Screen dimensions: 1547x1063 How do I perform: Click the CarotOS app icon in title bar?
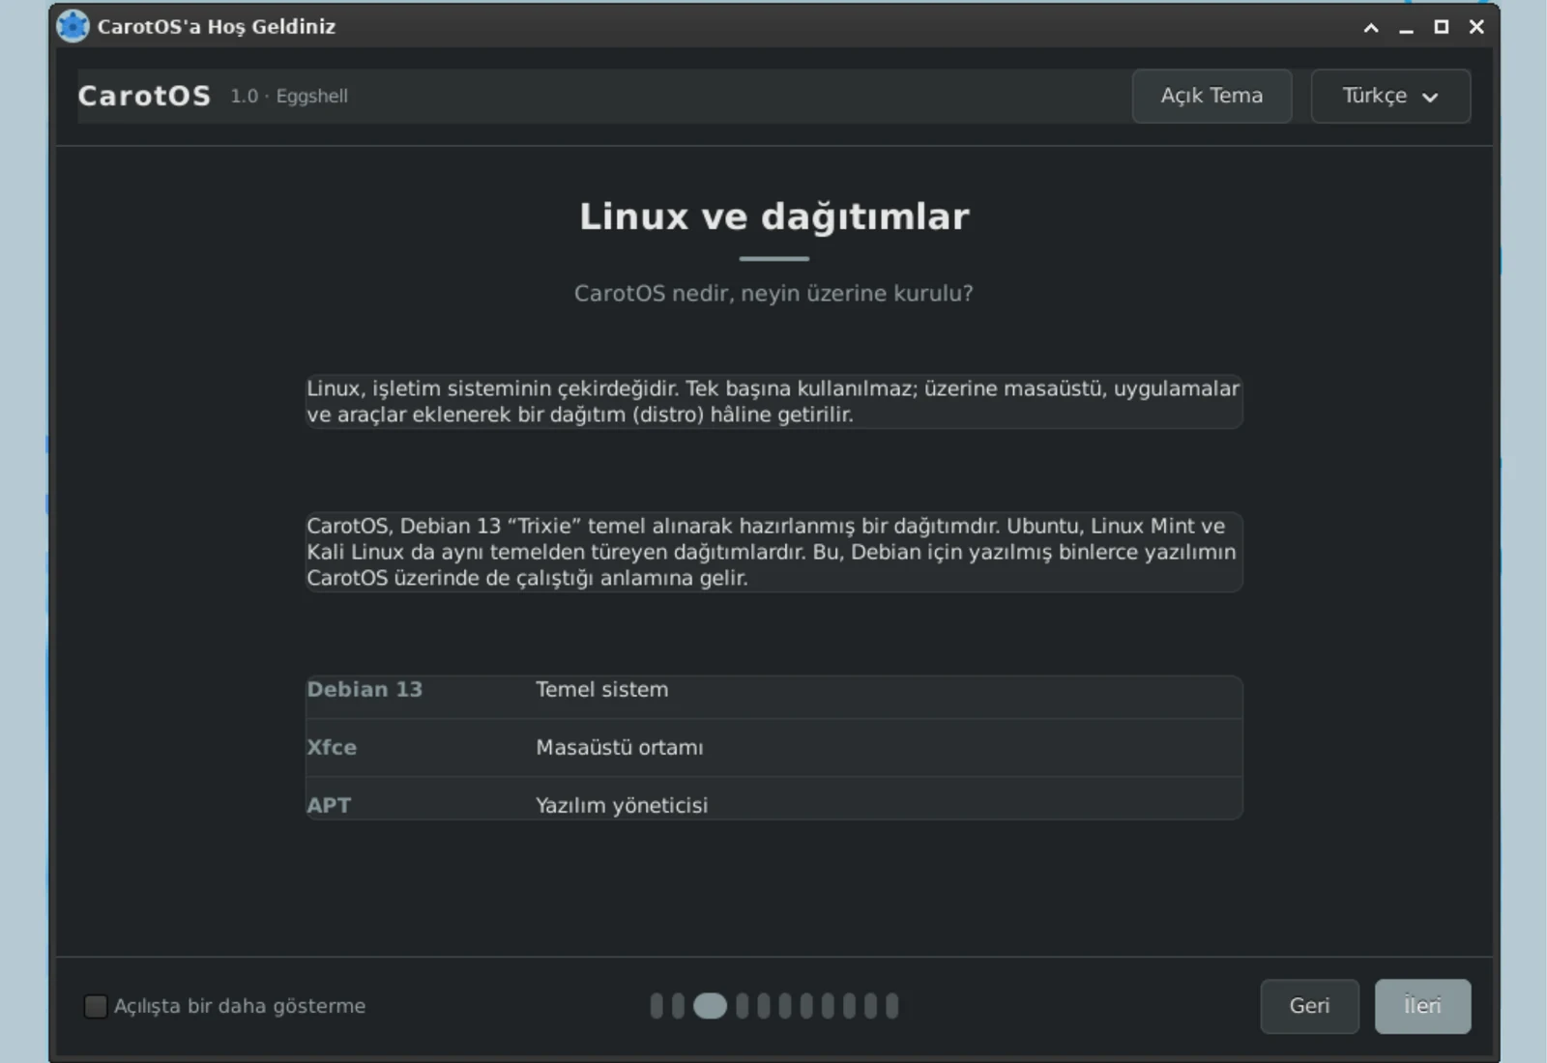(x=73, y=26)
